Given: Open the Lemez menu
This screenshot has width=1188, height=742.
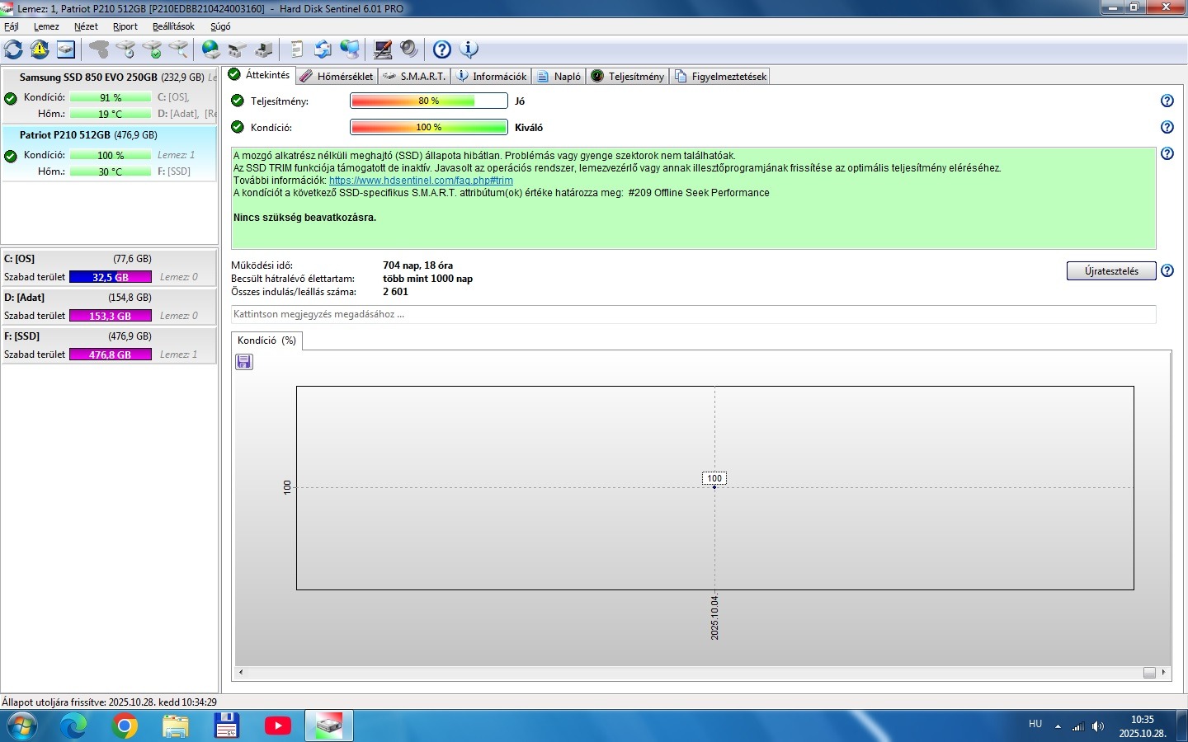Looking at the screenshot, I should pyautogui.click(x=46, y=26).
